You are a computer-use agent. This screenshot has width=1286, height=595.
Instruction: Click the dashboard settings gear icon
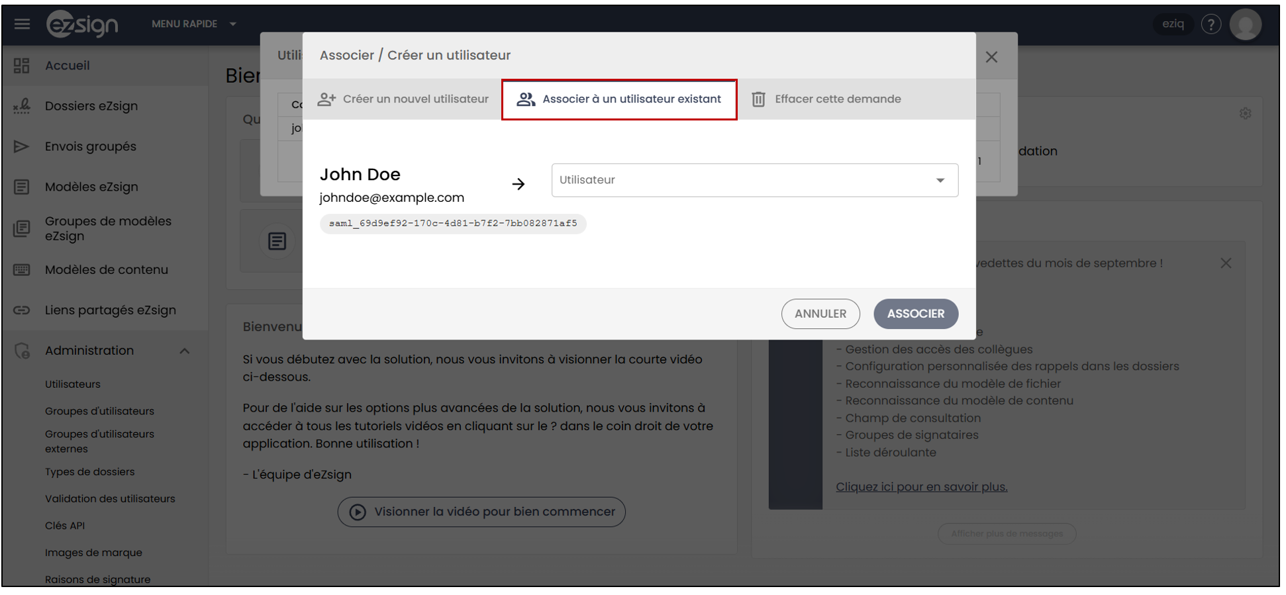point(1245,114)
